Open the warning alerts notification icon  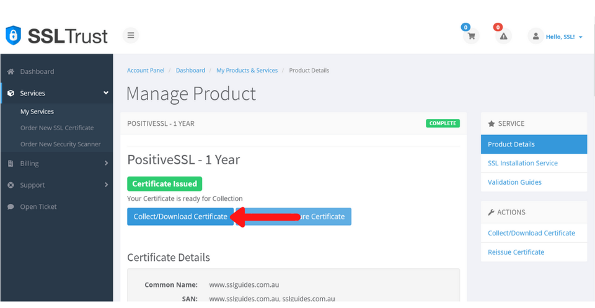click(503, 36)
